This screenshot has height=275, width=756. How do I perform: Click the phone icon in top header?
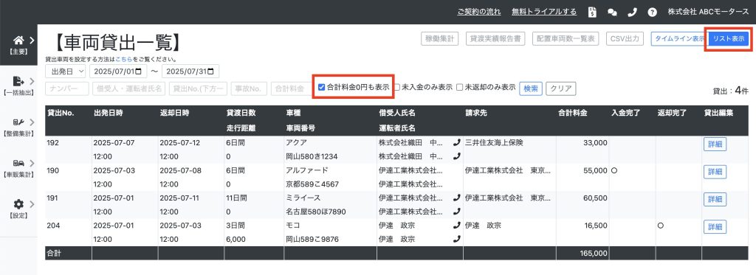point(632,12)
